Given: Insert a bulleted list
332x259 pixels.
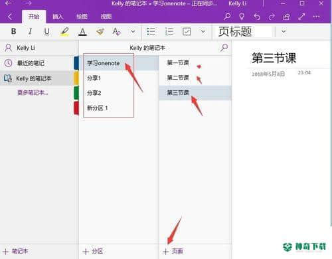Looking at the screenshot, I should tap(151, 32).
